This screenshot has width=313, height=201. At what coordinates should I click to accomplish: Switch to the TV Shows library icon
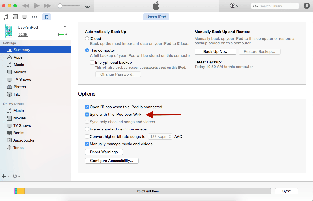tap(25, 17)
